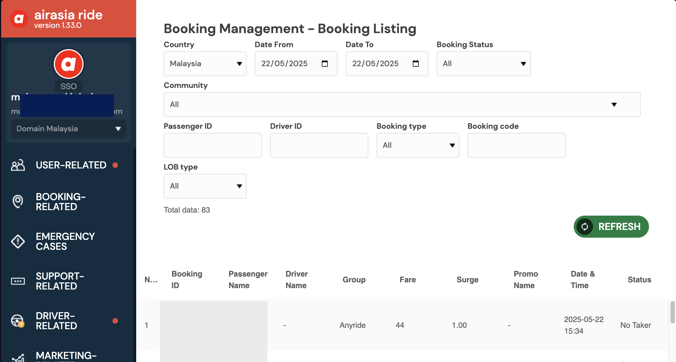The height and width of the screenshot is (362, 676).
Task: Click the red dot beside USER-RELATED
Action: click(115, 165)
